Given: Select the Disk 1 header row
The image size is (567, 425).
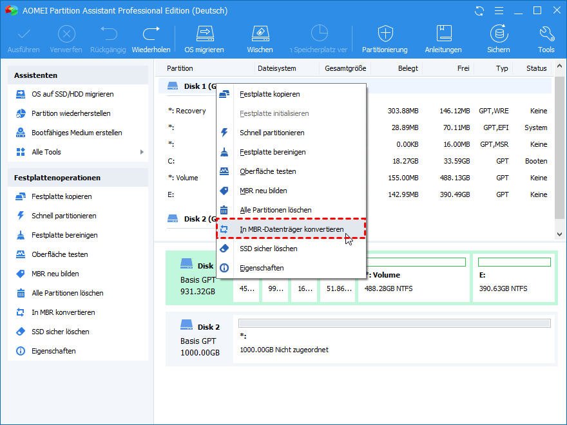Looking at the screenshot, I should [354, 86].
